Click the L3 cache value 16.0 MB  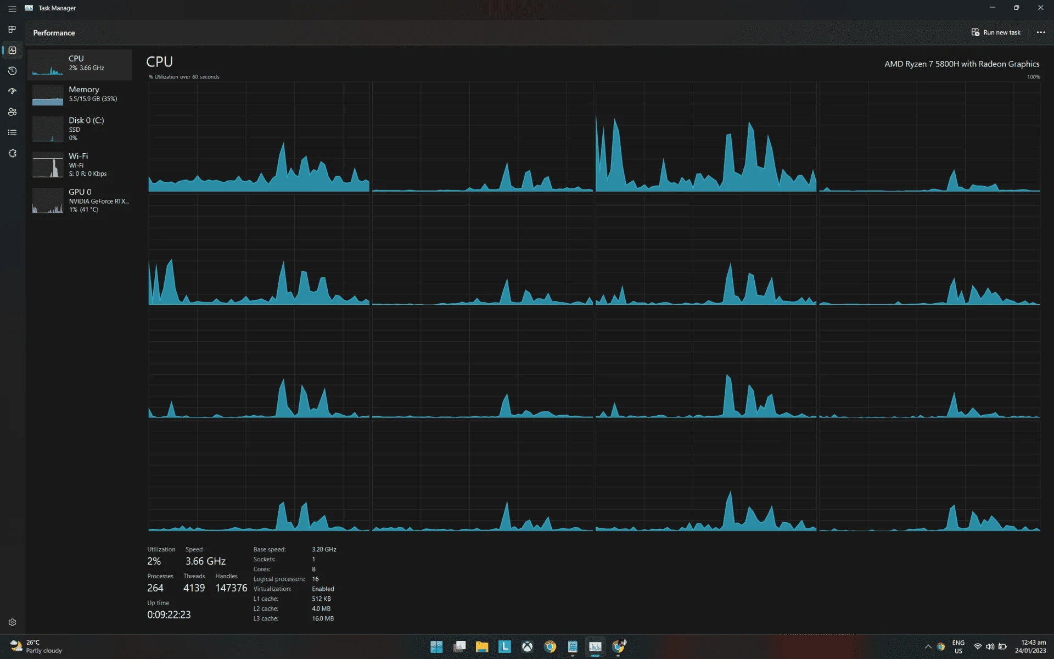(x=323, y=618)
